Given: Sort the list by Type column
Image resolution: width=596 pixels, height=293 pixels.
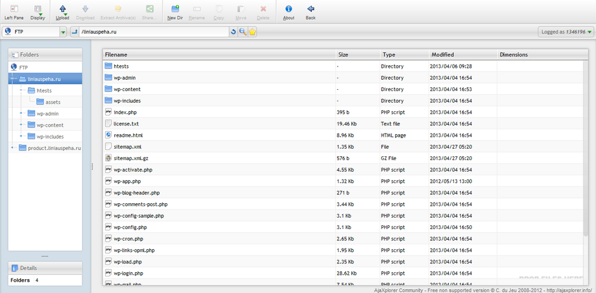Looking at the screenshot, I should (x=405, y=54).
